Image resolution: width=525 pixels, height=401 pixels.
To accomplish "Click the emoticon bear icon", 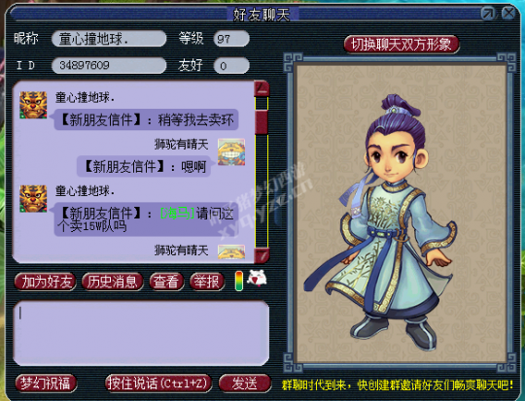I will 257,279.
